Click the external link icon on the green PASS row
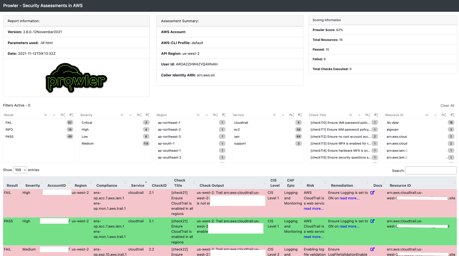This screenshot has width=459, height=256. point(372,221)
